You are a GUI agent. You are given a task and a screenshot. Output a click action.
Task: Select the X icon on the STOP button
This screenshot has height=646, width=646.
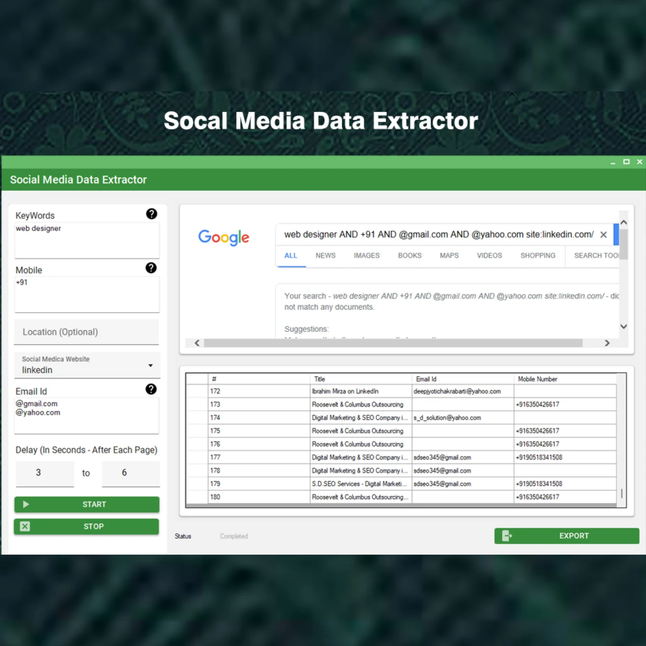click(25, 526)
